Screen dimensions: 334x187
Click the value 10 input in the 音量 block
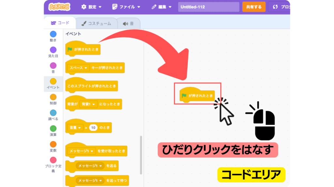tap(93, 128)
